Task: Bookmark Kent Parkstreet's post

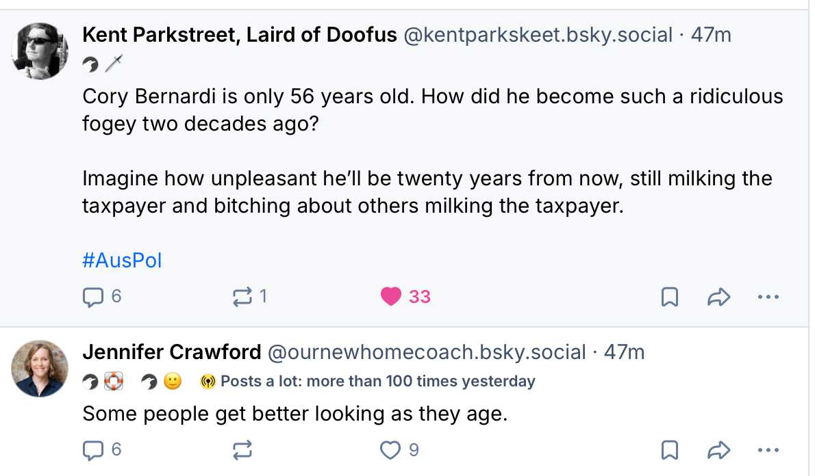Action: pyautogui.click(x=669, y=297)
